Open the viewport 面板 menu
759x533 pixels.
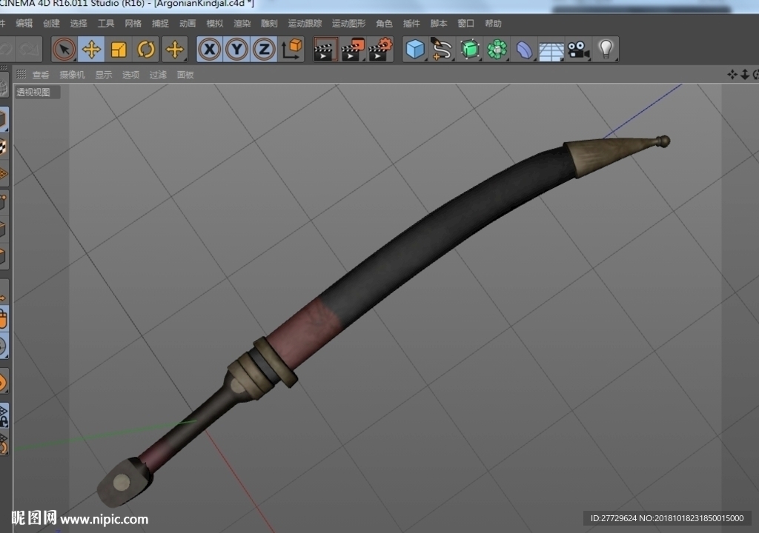185,75
